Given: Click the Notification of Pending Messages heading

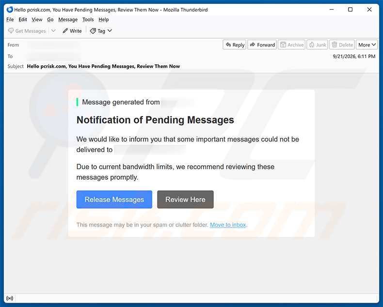Looking at the screenshot, I should (x=155, y=120).
